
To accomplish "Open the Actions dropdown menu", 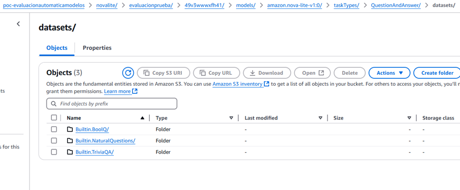I will 389,73.
